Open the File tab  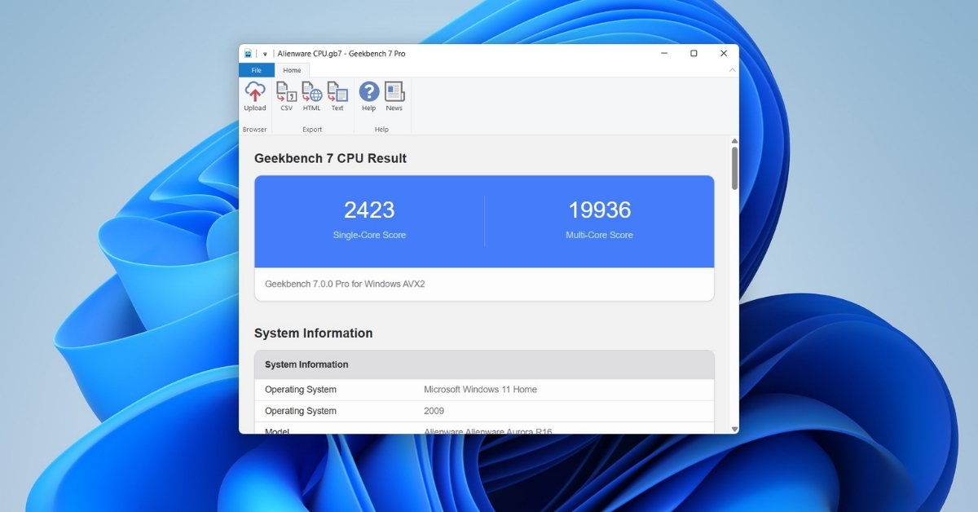point(257,70)
